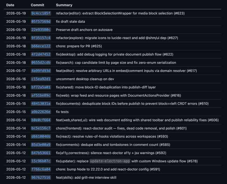Open commit link 4a99fd93d
The height and width of the screenshot is (184, 227).
pos(41,71)
